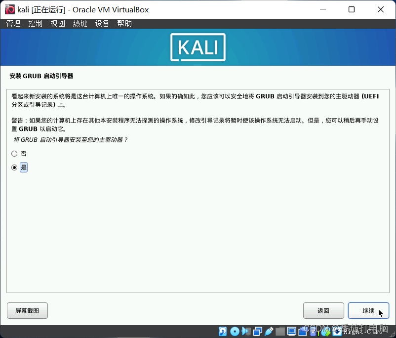Click the 屏幕截图 screenshot button
The width and height of the screenshot is (396, 338).
coord(27,310)
